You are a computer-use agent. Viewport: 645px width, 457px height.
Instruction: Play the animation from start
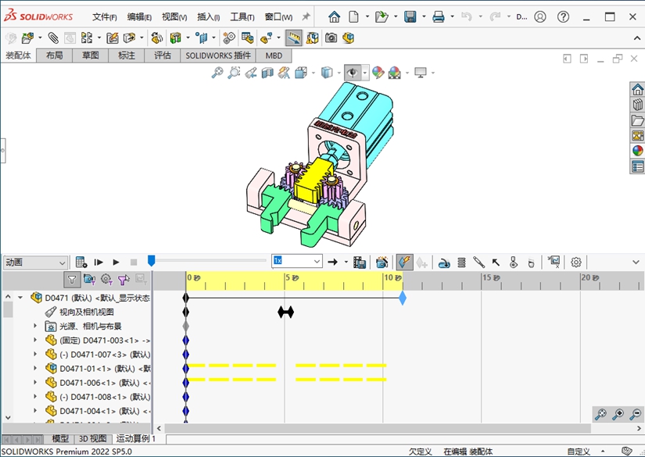[x=99, y=262]
